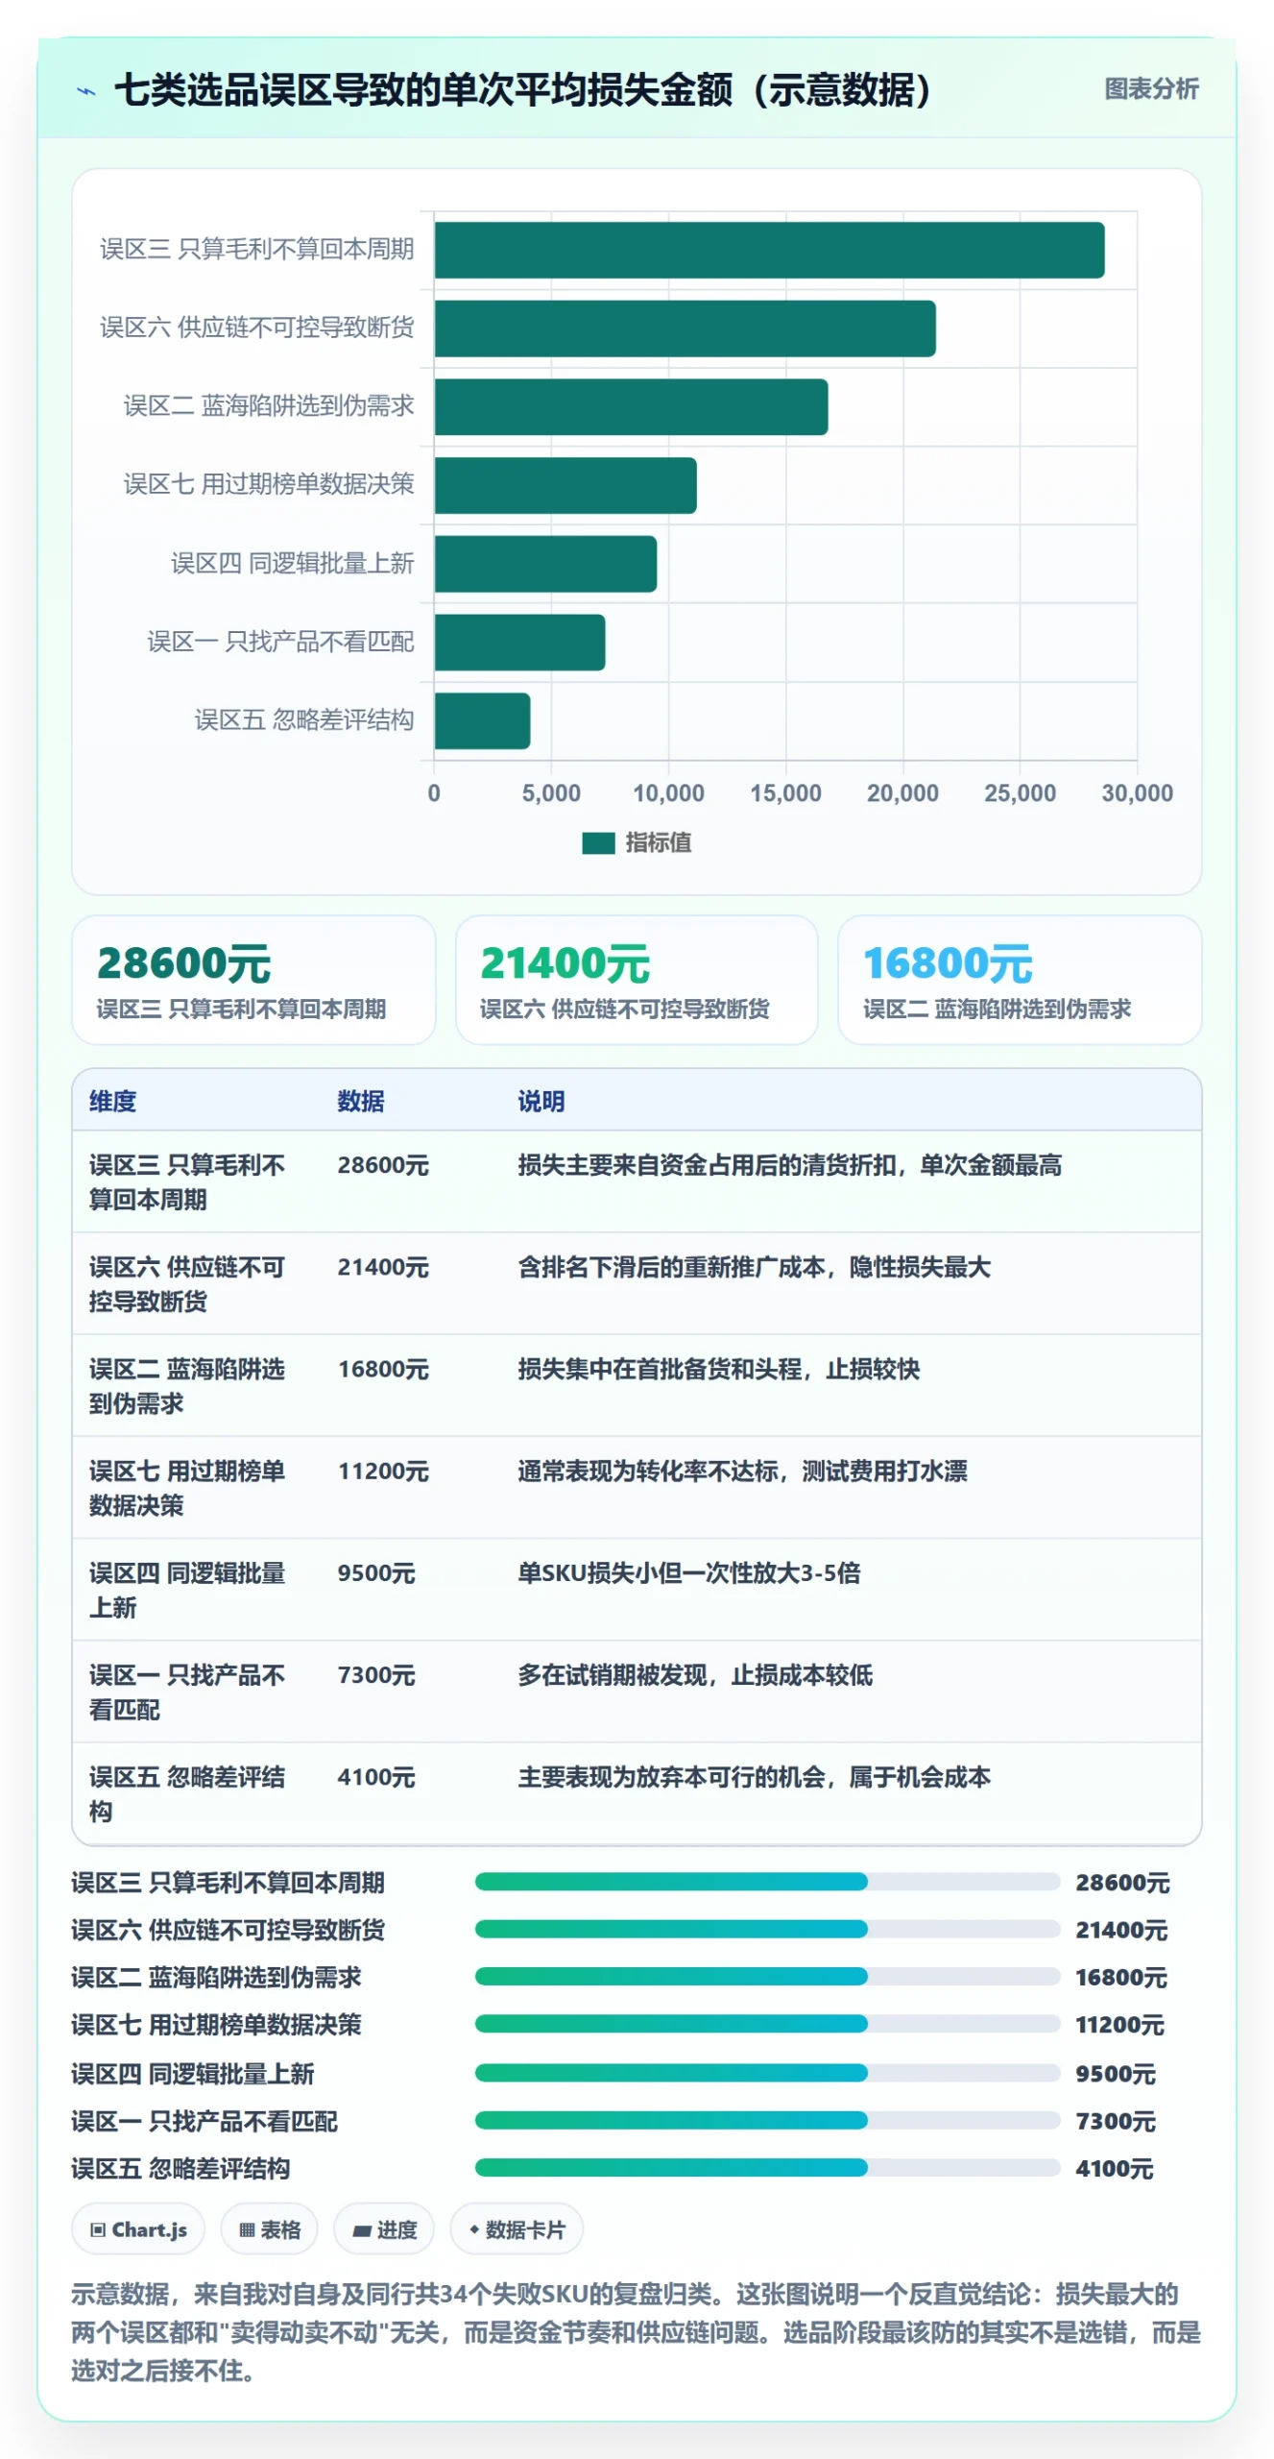
Task: Select the chart bar for 误区二 蓝海陷阱选到伪需求
Action: 631,407
